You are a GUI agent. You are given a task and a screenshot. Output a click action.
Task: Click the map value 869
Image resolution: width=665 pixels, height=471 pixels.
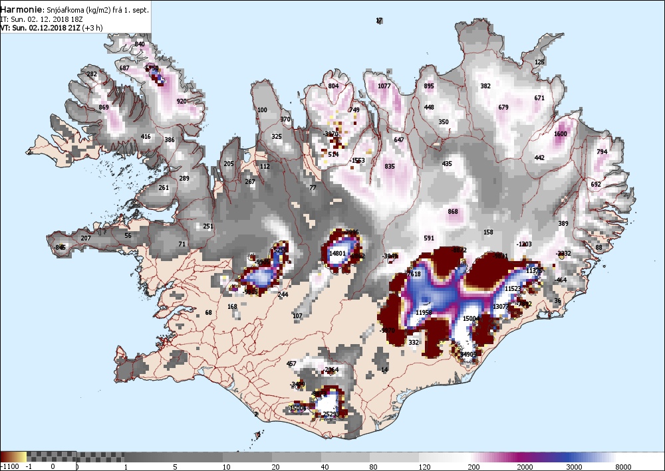point(104,107)
